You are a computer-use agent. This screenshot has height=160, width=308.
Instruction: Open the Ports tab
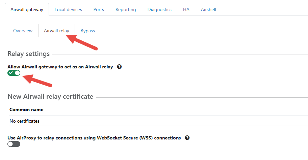(x=99, y=9)
